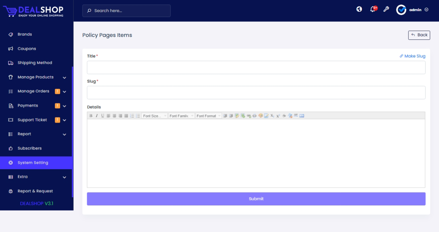The height and width of the screenshot is (232, 439).
Task: Click the globe icon in header
Action: pos(359,10)
